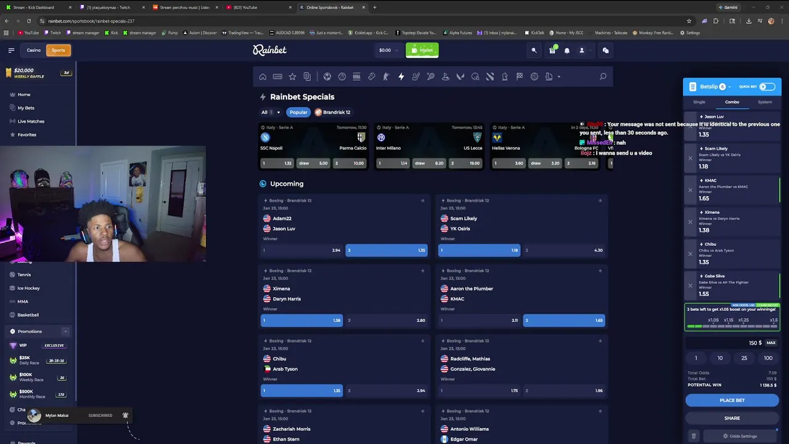This screenshot has width=789, height=444.
Task: Bet SSC Napoli win at 1.32
Action: 277,163
